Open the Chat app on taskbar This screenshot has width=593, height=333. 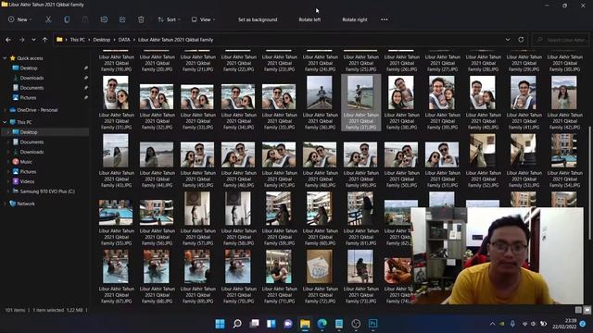coord(288,324)
